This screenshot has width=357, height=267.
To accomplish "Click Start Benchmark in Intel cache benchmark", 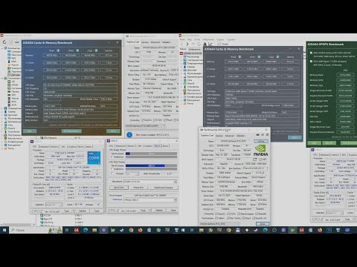I will click(x=71, y=131).
